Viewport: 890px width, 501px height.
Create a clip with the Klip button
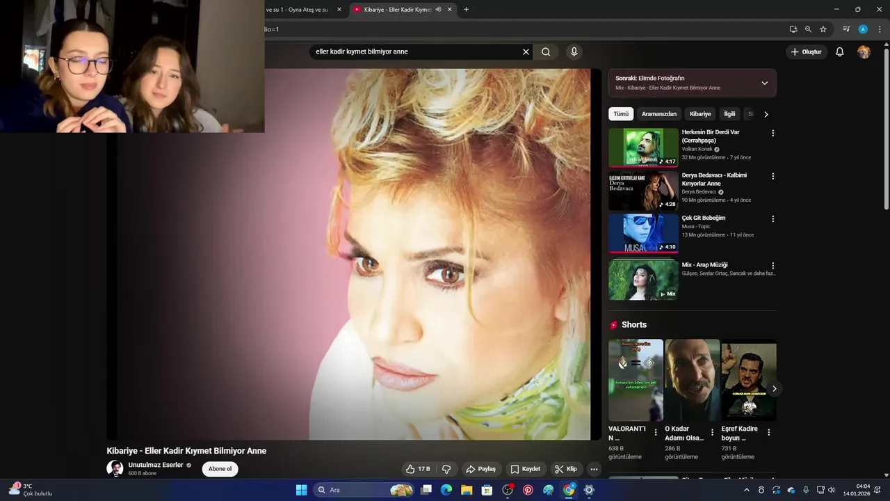566,469
